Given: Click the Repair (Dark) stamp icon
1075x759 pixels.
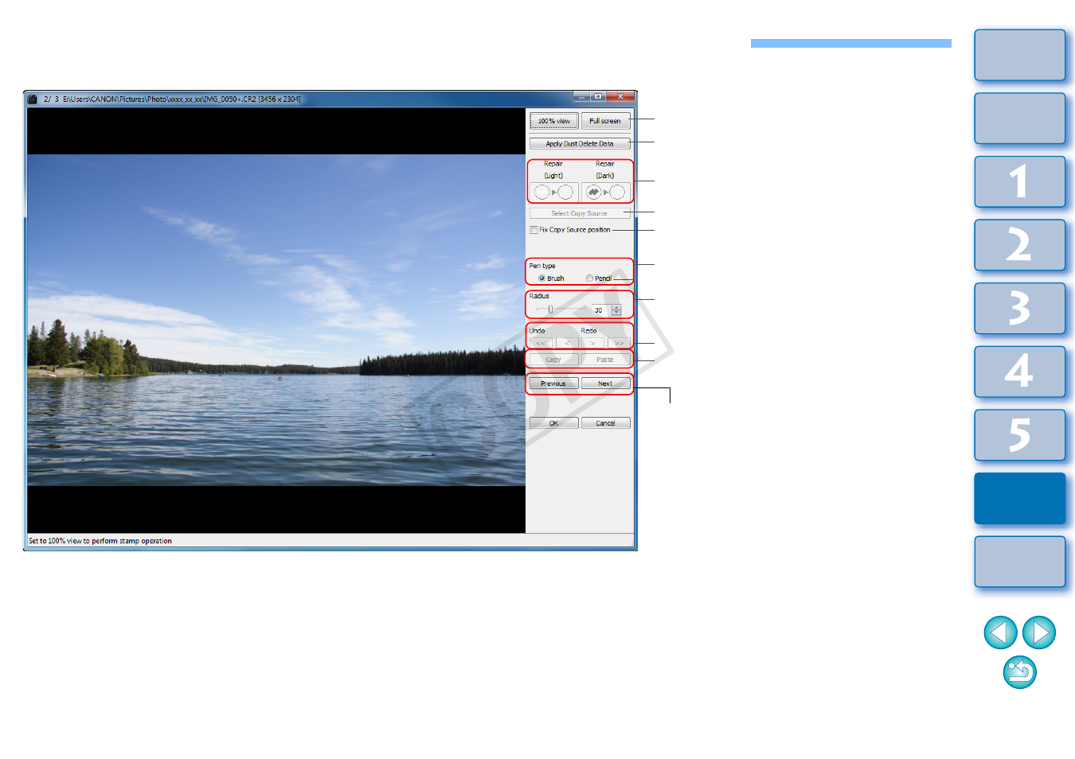Looking at the screenshot, I should tap(605, 193).
